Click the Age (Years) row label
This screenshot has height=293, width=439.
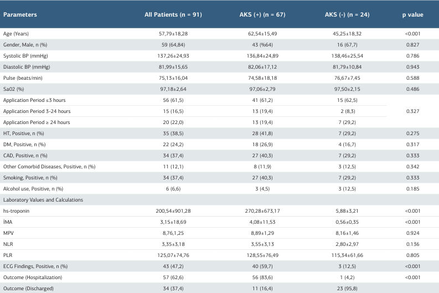click(16, 34)
